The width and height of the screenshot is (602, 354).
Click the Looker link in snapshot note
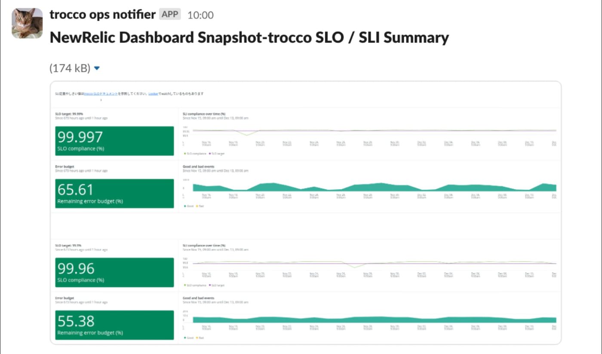[153, 93]
